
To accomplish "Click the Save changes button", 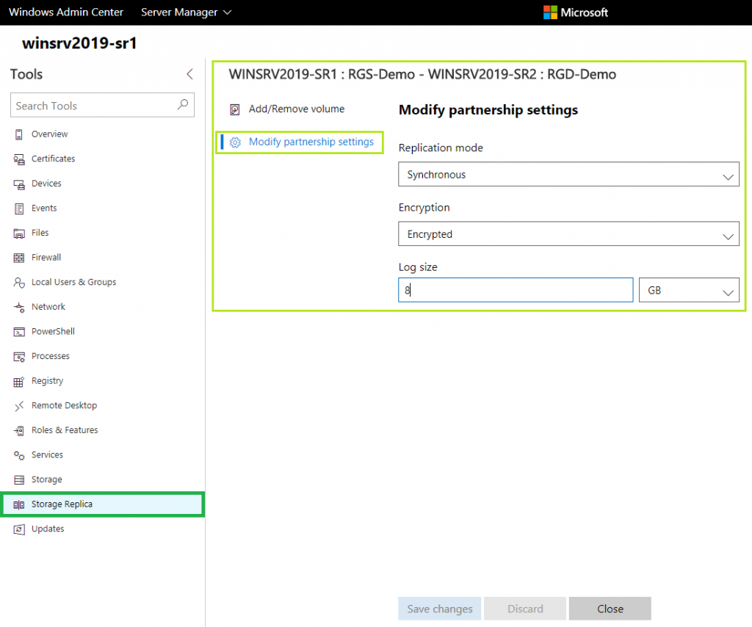I will (439, 609).
